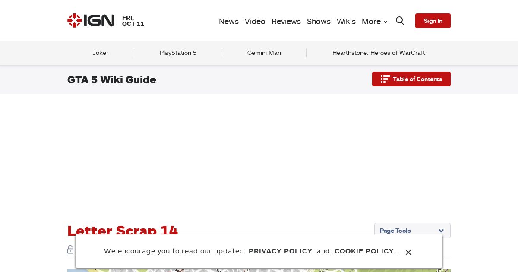The height and width of the screenshot is (272, 518).
Task: Click the GTA 5 Wiki Guide title
Action: point(112,80)
